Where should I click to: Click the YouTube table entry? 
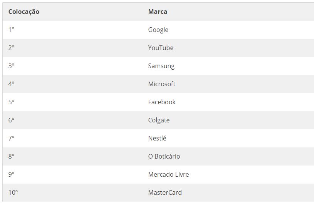point(161,48)
